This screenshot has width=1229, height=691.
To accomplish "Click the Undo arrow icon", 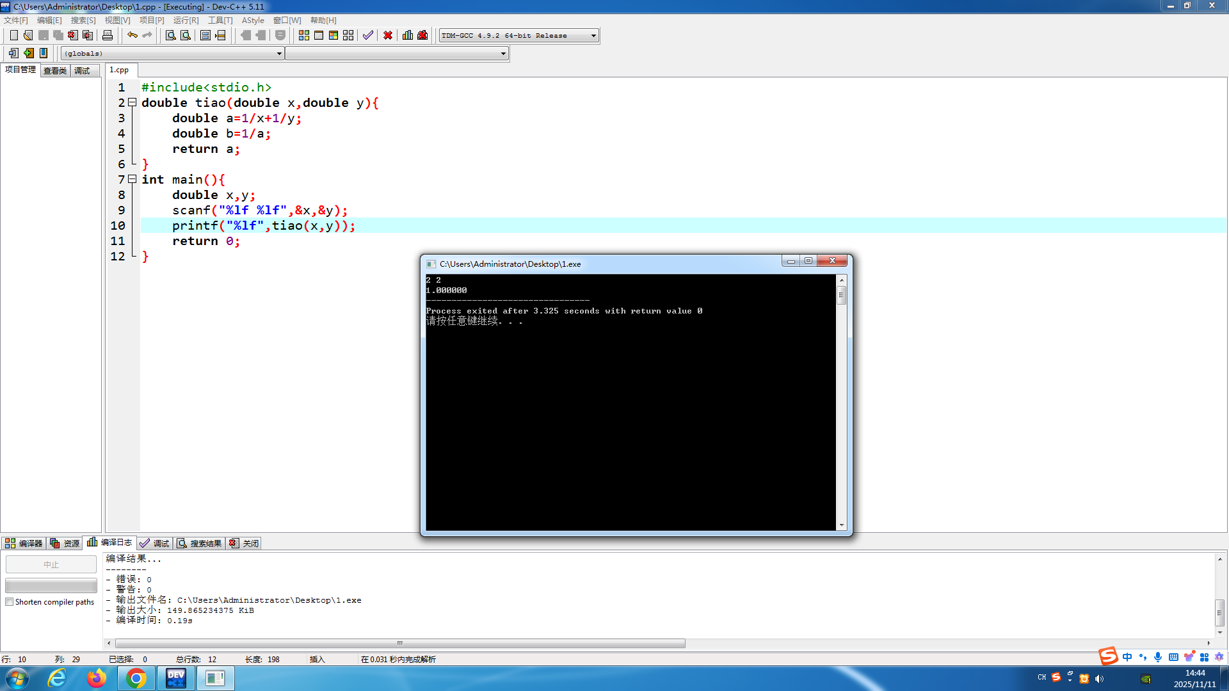I will point(132,35).
